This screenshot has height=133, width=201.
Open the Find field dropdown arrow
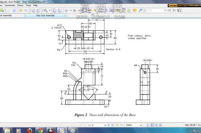[165, 10]
